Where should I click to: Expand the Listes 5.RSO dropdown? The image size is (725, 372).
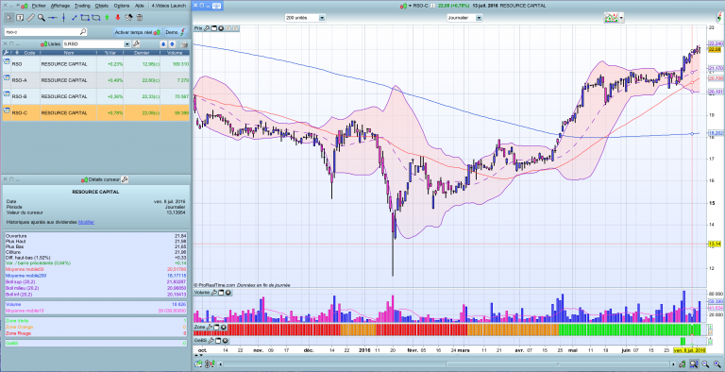(126, 44)
